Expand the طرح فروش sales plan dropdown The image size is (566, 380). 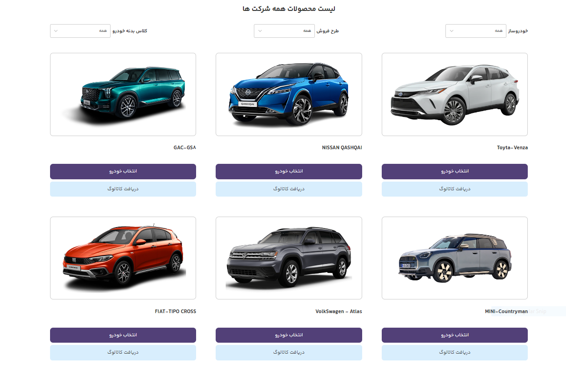[284, 31]
